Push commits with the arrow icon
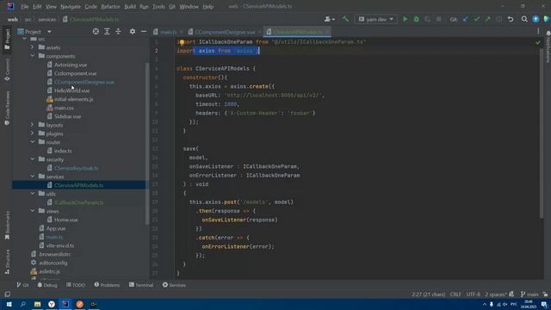Viewport: 551px width, 310px height. pyautogui.click(x=488, y=19)
